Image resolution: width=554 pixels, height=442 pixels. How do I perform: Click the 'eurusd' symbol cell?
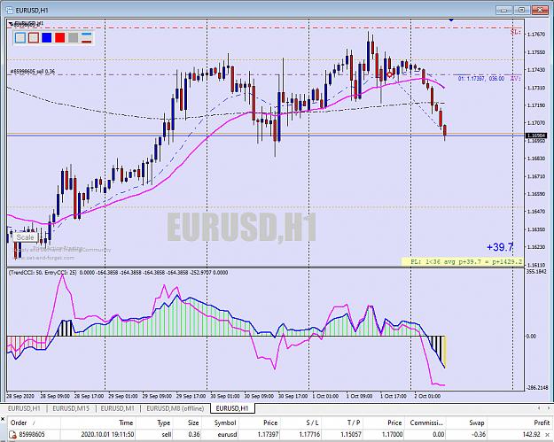tap(227, 435)
